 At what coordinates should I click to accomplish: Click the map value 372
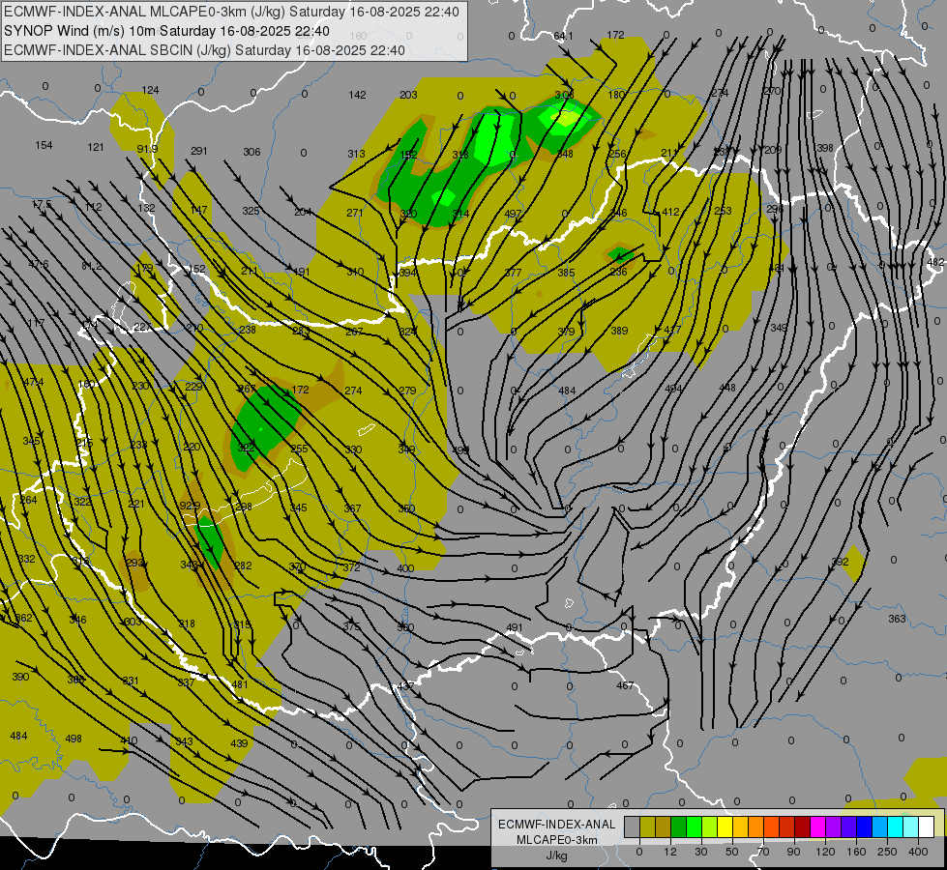coord(351,566)
